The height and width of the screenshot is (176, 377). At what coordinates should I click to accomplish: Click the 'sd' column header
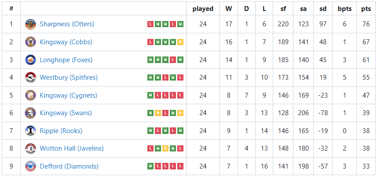pos(323,9)
